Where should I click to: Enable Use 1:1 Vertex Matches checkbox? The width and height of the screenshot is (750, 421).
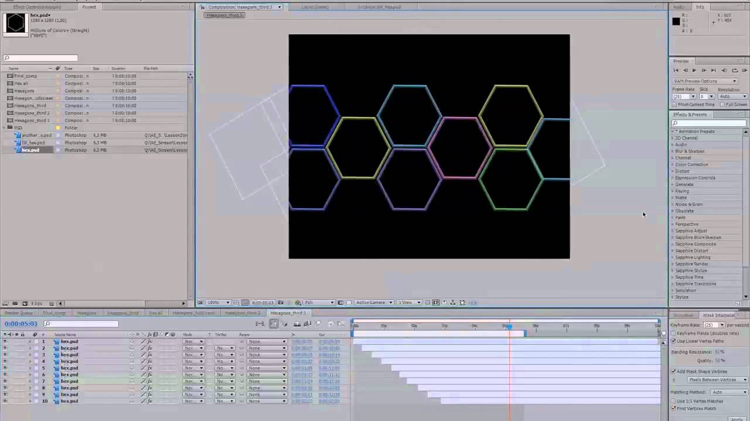(673, 401)
